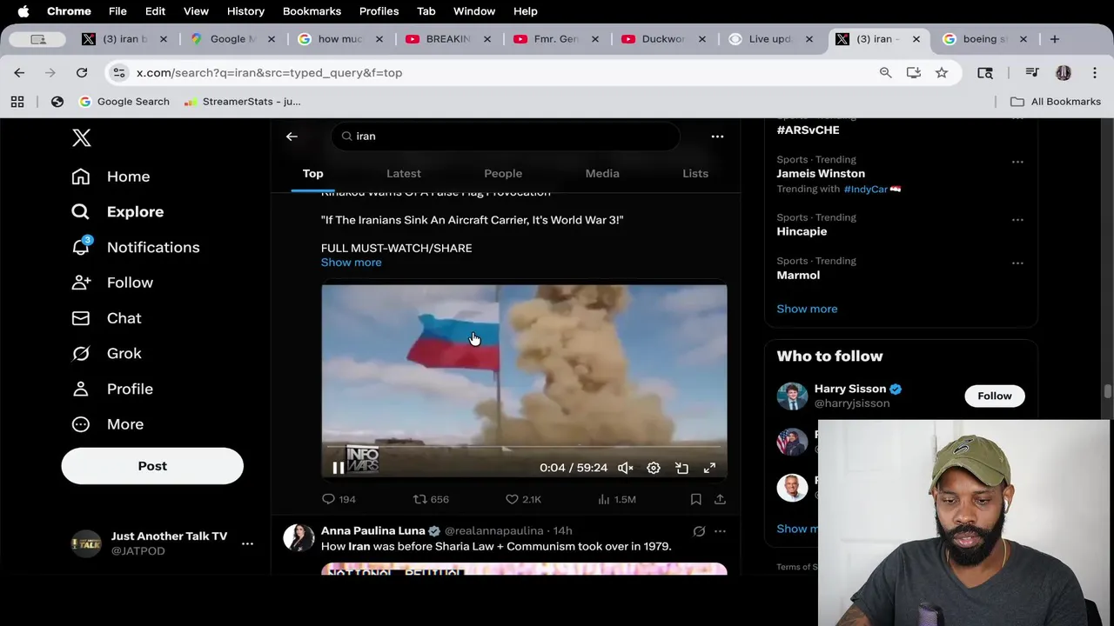The width and height of the screenshot is (1114, 626).
Task: Click the back arrow beside search box
Action: coord(292,137)
